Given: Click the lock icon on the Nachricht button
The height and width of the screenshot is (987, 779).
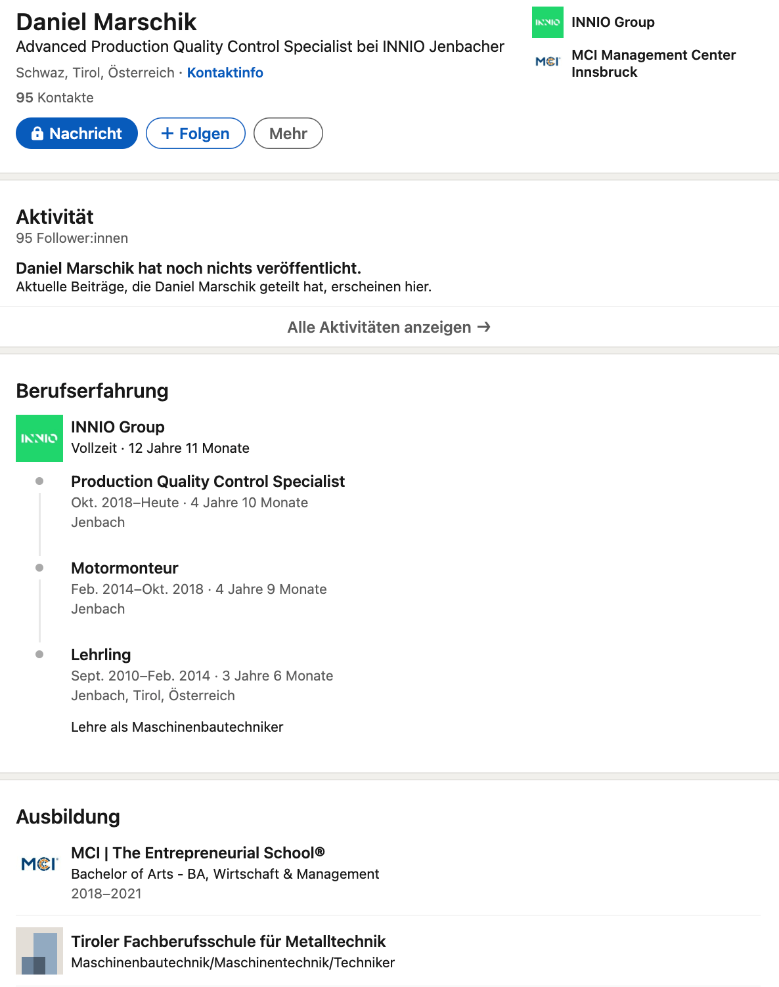Looking at the screenshot, I should click(x=37, y=133).
